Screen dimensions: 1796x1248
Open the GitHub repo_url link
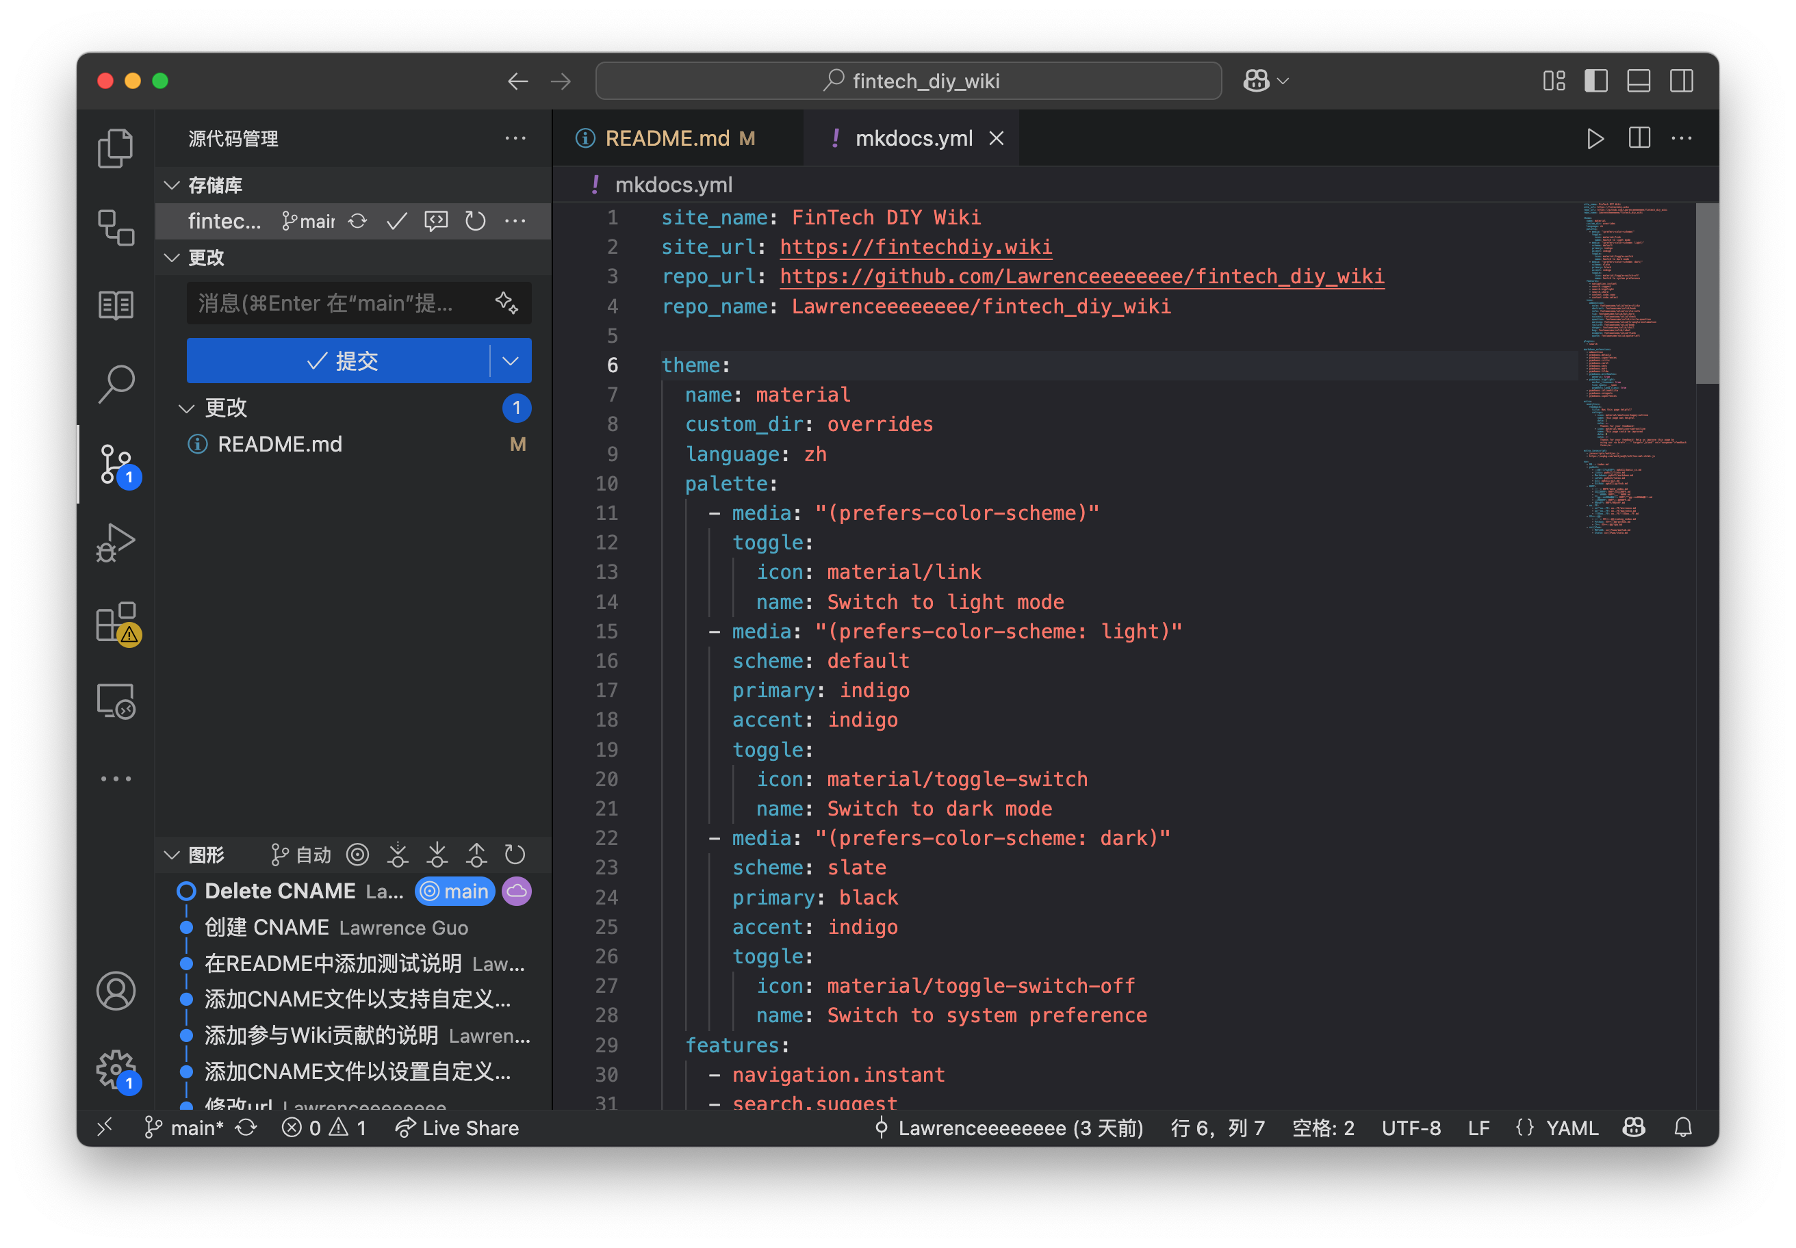1082,277
